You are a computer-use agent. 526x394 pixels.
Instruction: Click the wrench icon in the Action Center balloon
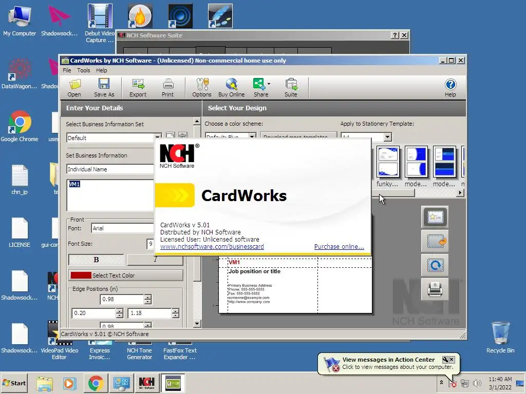tap(445, 360)
